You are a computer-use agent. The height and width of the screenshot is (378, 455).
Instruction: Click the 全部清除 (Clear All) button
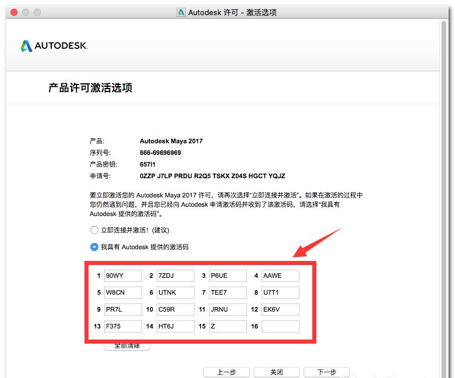[127, 347]
